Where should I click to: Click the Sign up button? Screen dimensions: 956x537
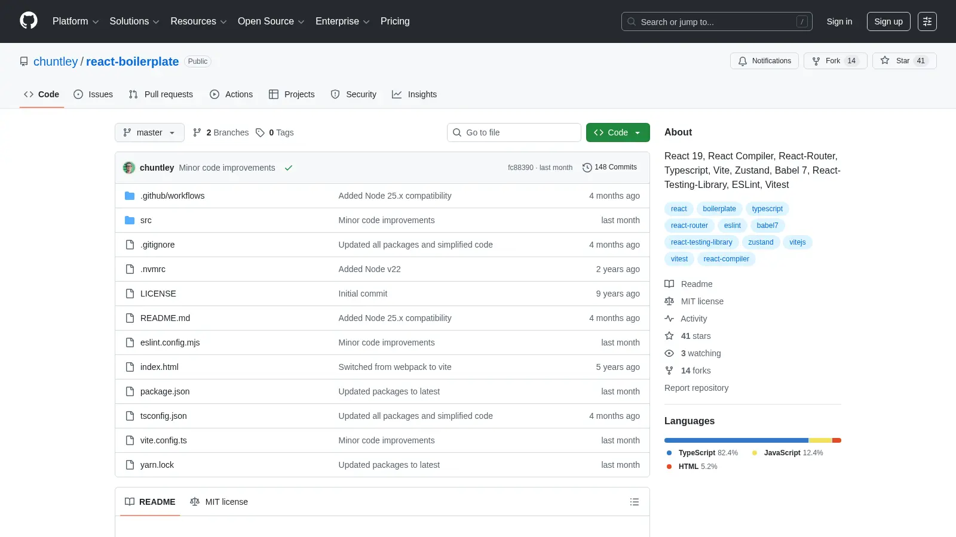(x=888, y=21)
